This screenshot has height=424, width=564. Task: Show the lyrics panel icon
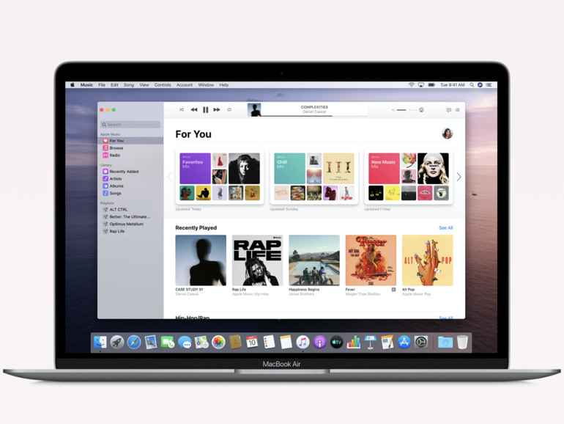pyautogui.click(x=448, y=110)
